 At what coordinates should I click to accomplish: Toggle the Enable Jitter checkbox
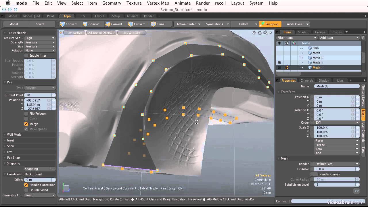[x=26, y=55]
